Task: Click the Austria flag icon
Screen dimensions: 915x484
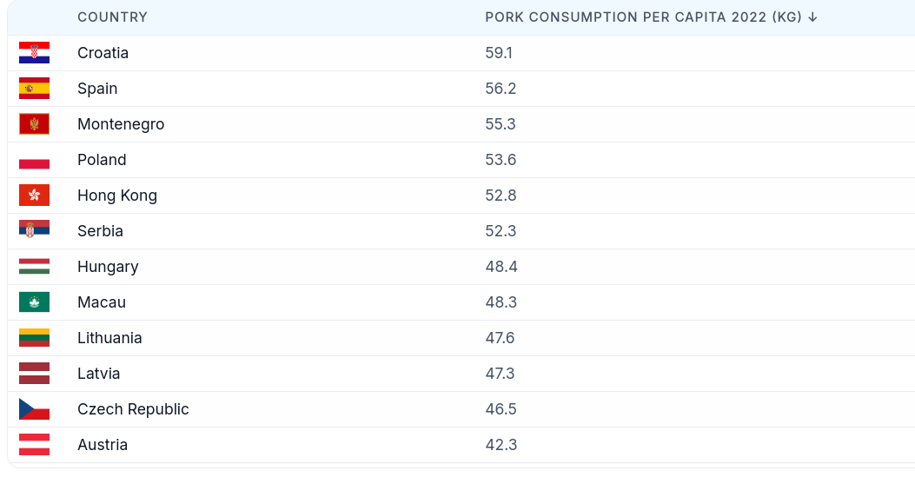Action: [35, 444]
